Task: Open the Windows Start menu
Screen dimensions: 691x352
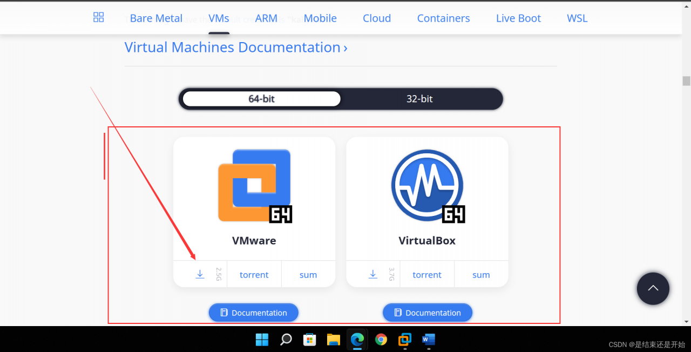Action: point(262,340)
